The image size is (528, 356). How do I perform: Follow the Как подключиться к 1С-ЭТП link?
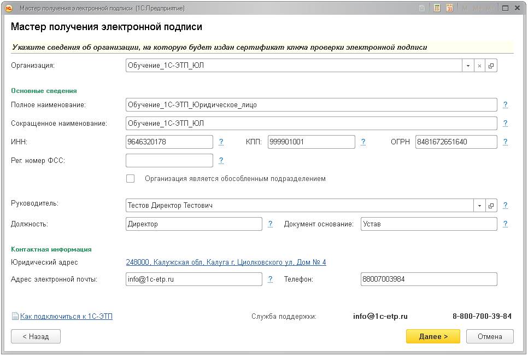66,316
